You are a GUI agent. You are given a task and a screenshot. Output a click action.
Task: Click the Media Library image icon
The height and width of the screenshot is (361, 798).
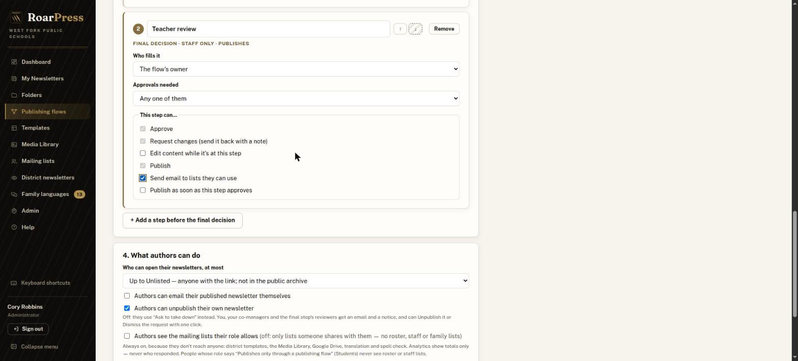[x=14, y=145]
